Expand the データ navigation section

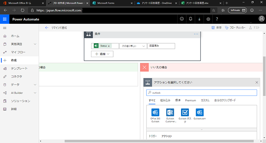pos(35,85)
